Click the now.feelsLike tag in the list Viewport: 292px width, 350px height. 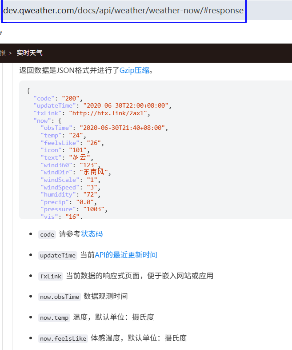tap(63, 338)
